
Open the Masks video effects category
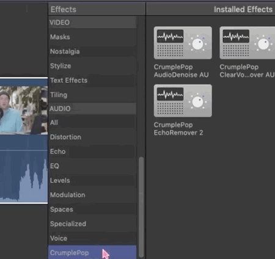(x=92, y=37)
